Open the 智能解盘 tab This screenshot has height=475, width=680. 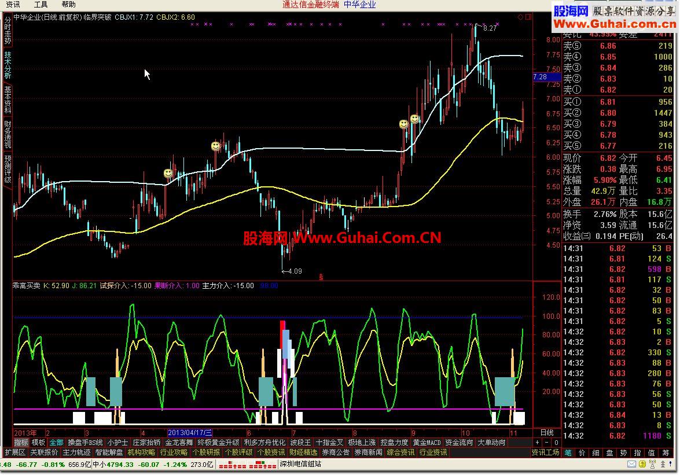(109, 452)
